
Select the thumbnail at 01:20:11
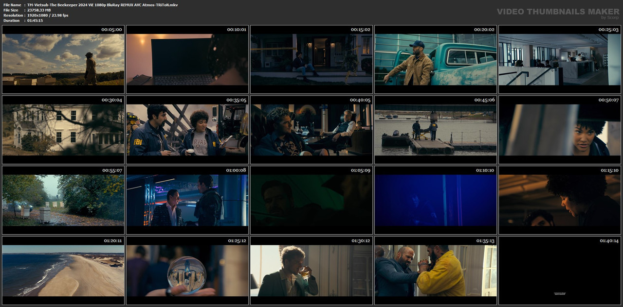(x=63, y=271)
